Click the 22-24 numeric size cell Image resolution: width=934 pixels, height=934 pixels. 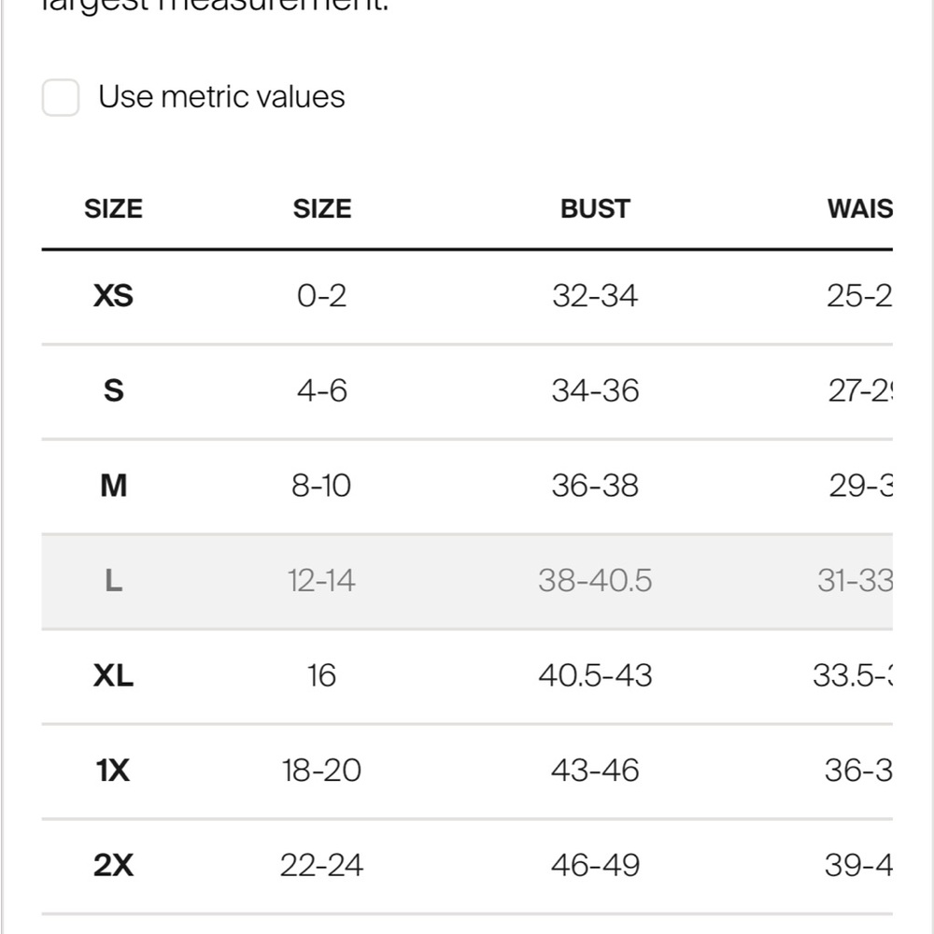(322, 866)
